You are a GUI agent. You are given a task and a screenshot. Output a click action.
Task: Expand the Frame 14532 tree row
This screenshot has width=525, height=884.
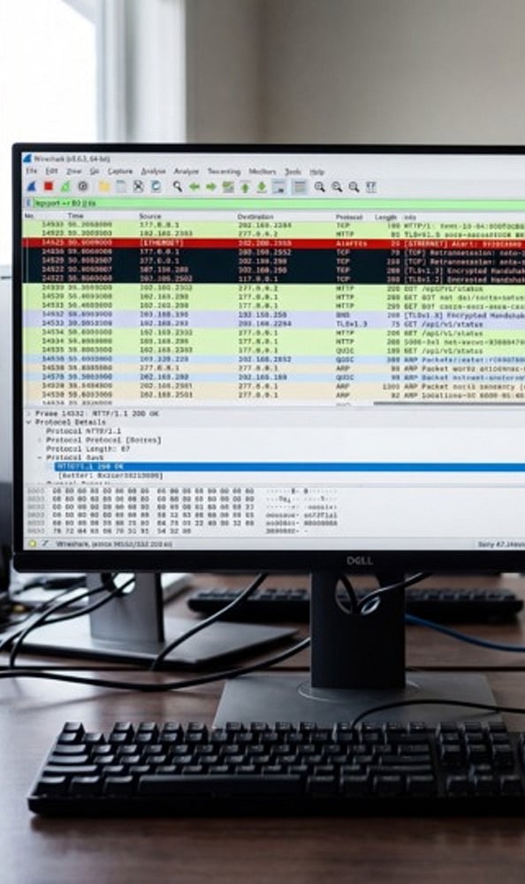click(x=29, y=413)
